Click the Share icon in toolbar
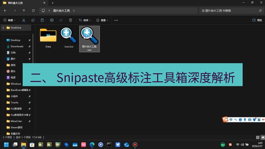This screenshot has width=265, height=149. pos(61,20)
